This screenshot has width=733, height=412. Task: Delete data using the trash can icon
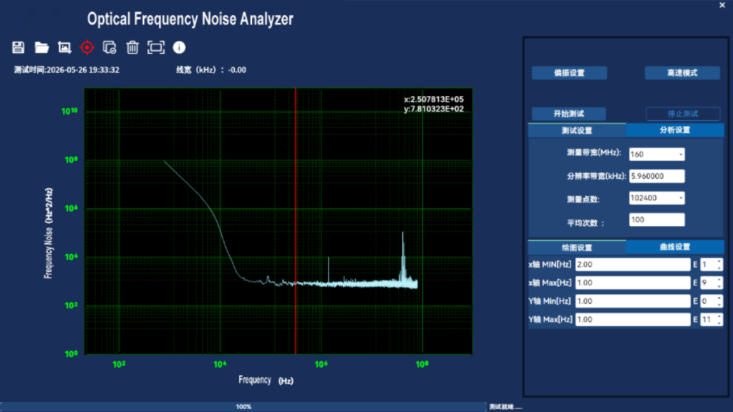[132, 47]
